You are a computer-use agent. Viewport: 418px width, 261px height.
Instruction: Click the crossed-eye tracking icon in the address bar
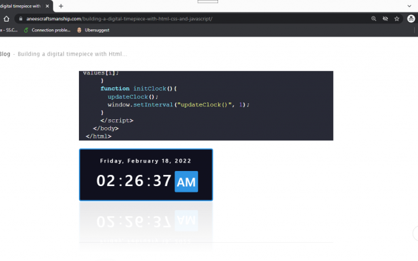coord(385,19)
